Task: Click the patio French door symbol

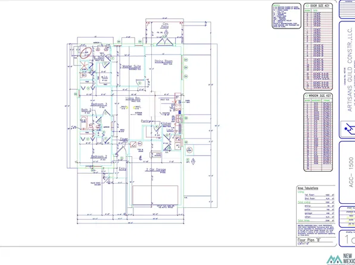Action: pos(164,42)
